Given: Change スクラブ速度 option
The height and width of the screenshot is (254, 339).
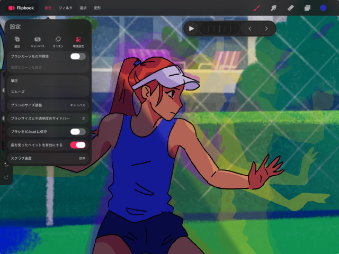Looking at the screenshot, I should [x=48, y=158].
